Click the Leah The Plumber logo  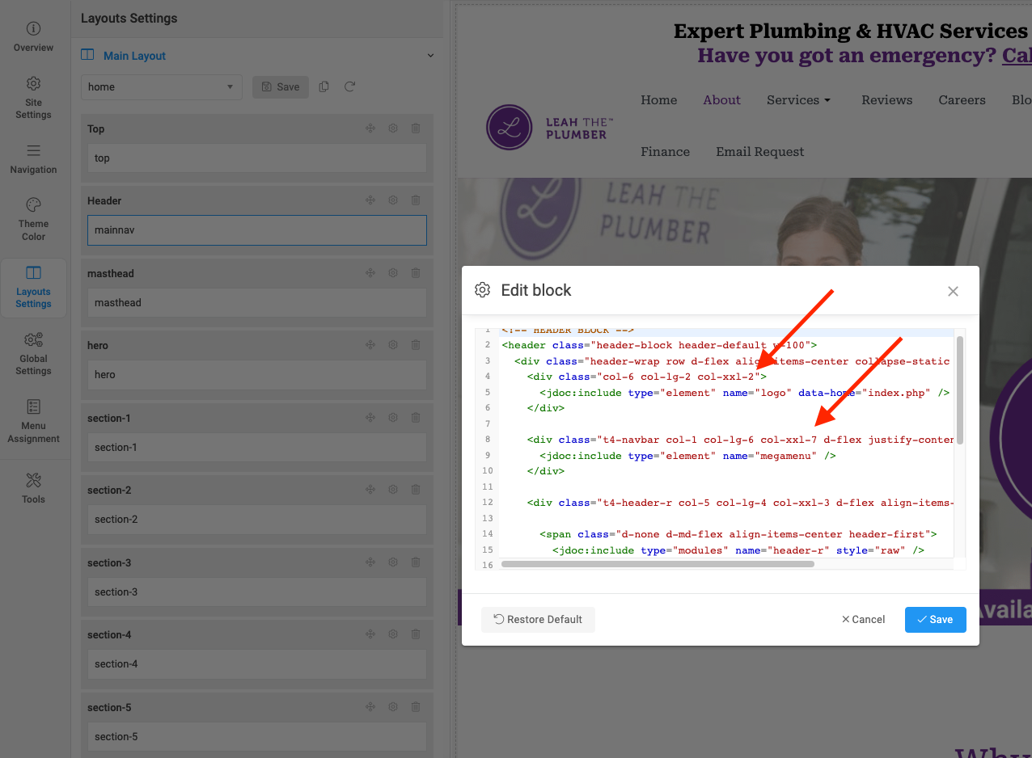550,128
